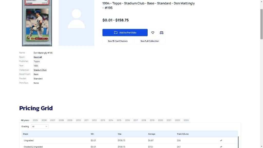Viewport: 263px width, 148px height.
Task: Open trend chart for Graded & Ungraded row
Action: tap(221, 147)
